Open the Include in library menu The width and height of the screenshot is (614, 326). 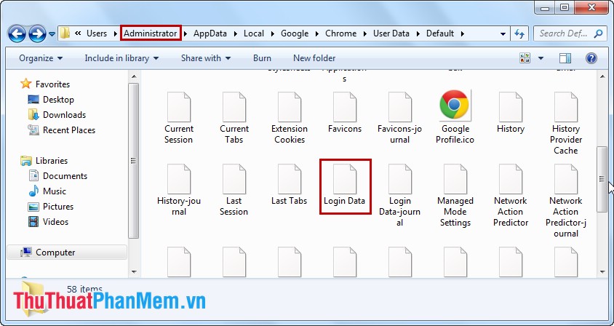click(121, 58)
